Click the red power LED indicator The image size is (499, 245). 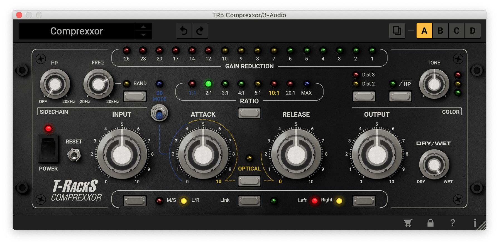coord(48,129)
